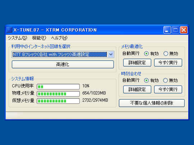Minimize the X-TUNE window
This screenshot has height=145, width=194.
coord(167,30)
